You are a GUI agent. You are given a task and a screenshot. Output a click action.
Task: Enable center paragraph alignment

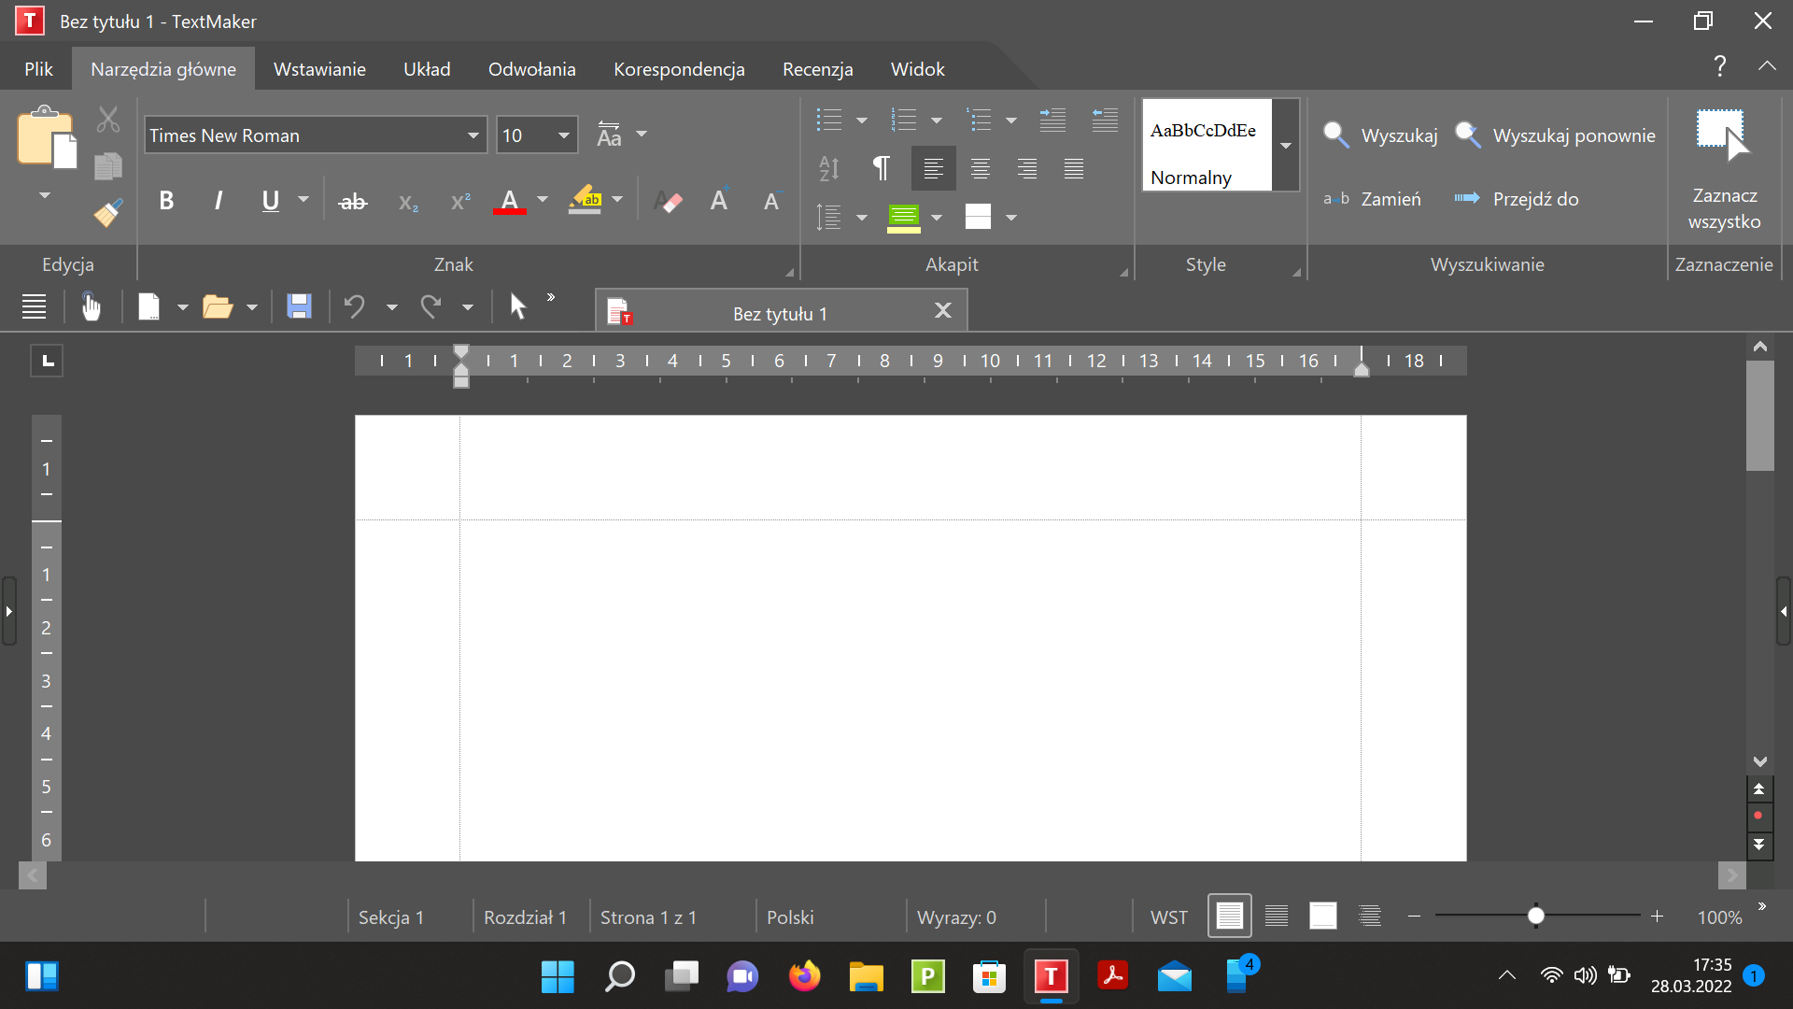point(980,168)
